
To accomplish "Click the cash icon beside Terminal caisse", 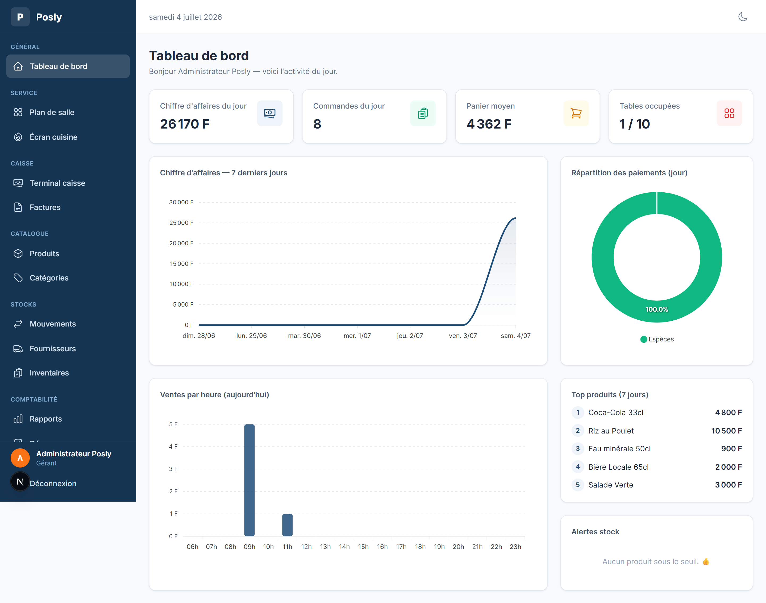I will coord(18,183).
